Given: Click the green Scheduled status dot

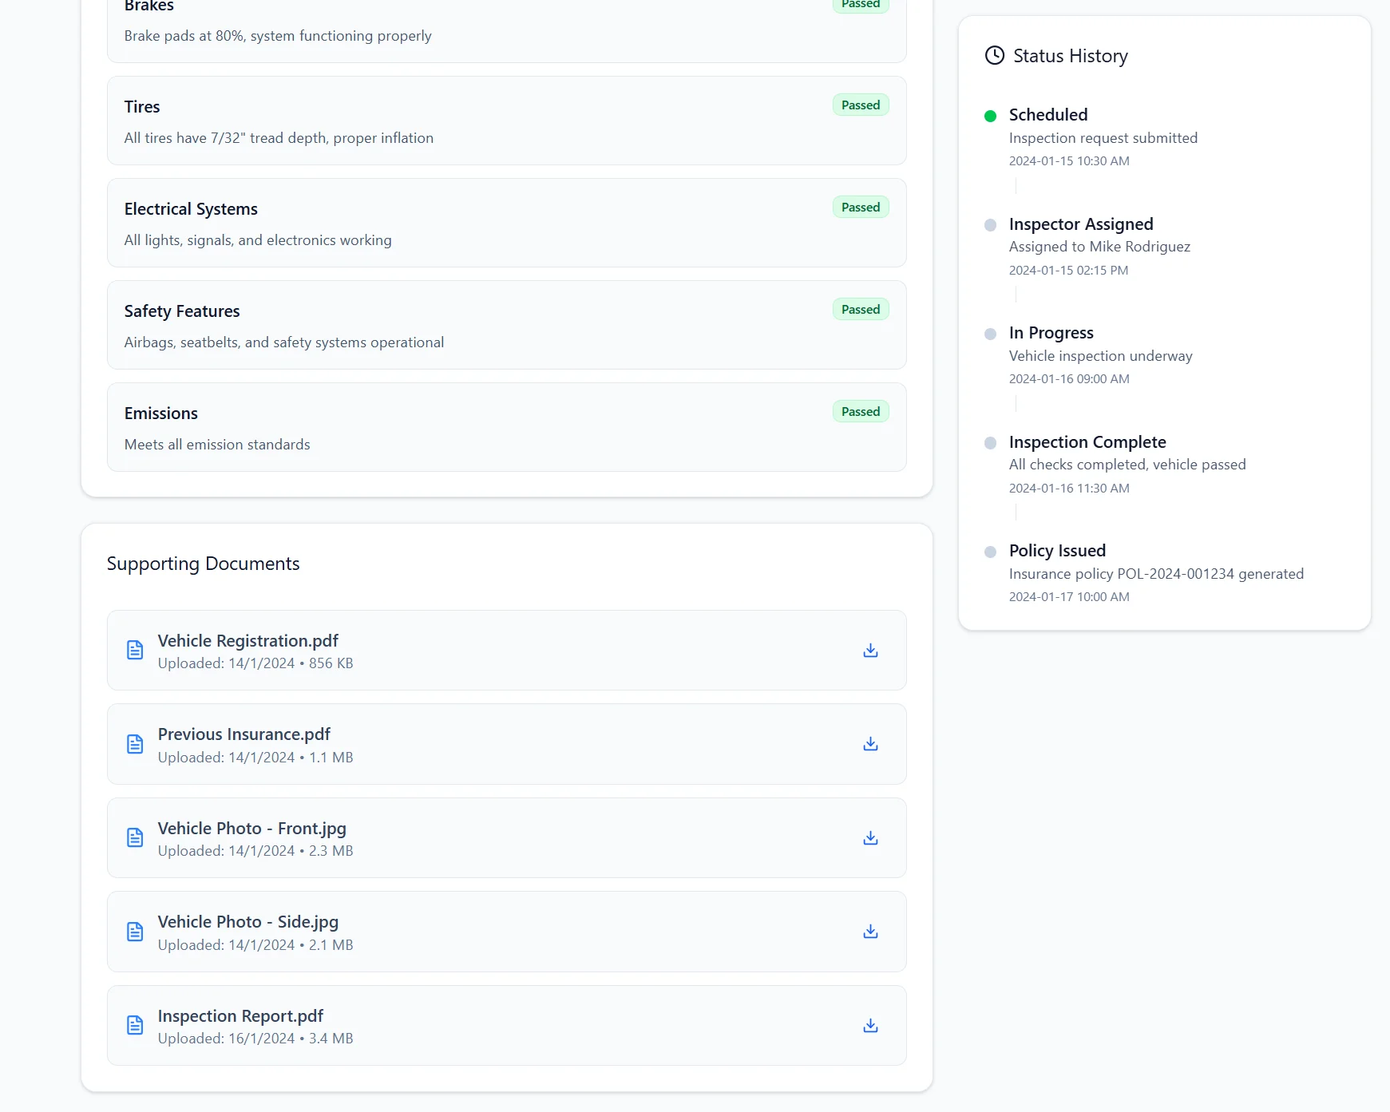Looking at the screenshot, I should click(990, 117).
